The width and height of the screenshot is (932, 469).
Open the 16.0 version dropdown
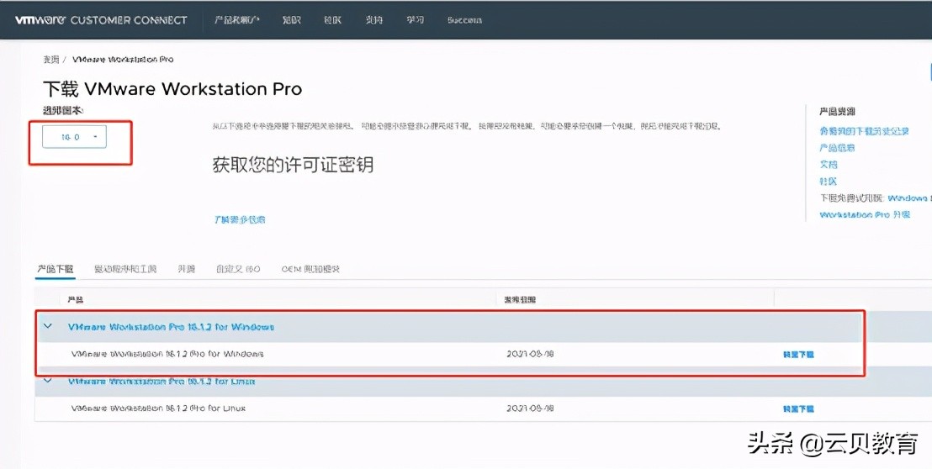(74, 137)
